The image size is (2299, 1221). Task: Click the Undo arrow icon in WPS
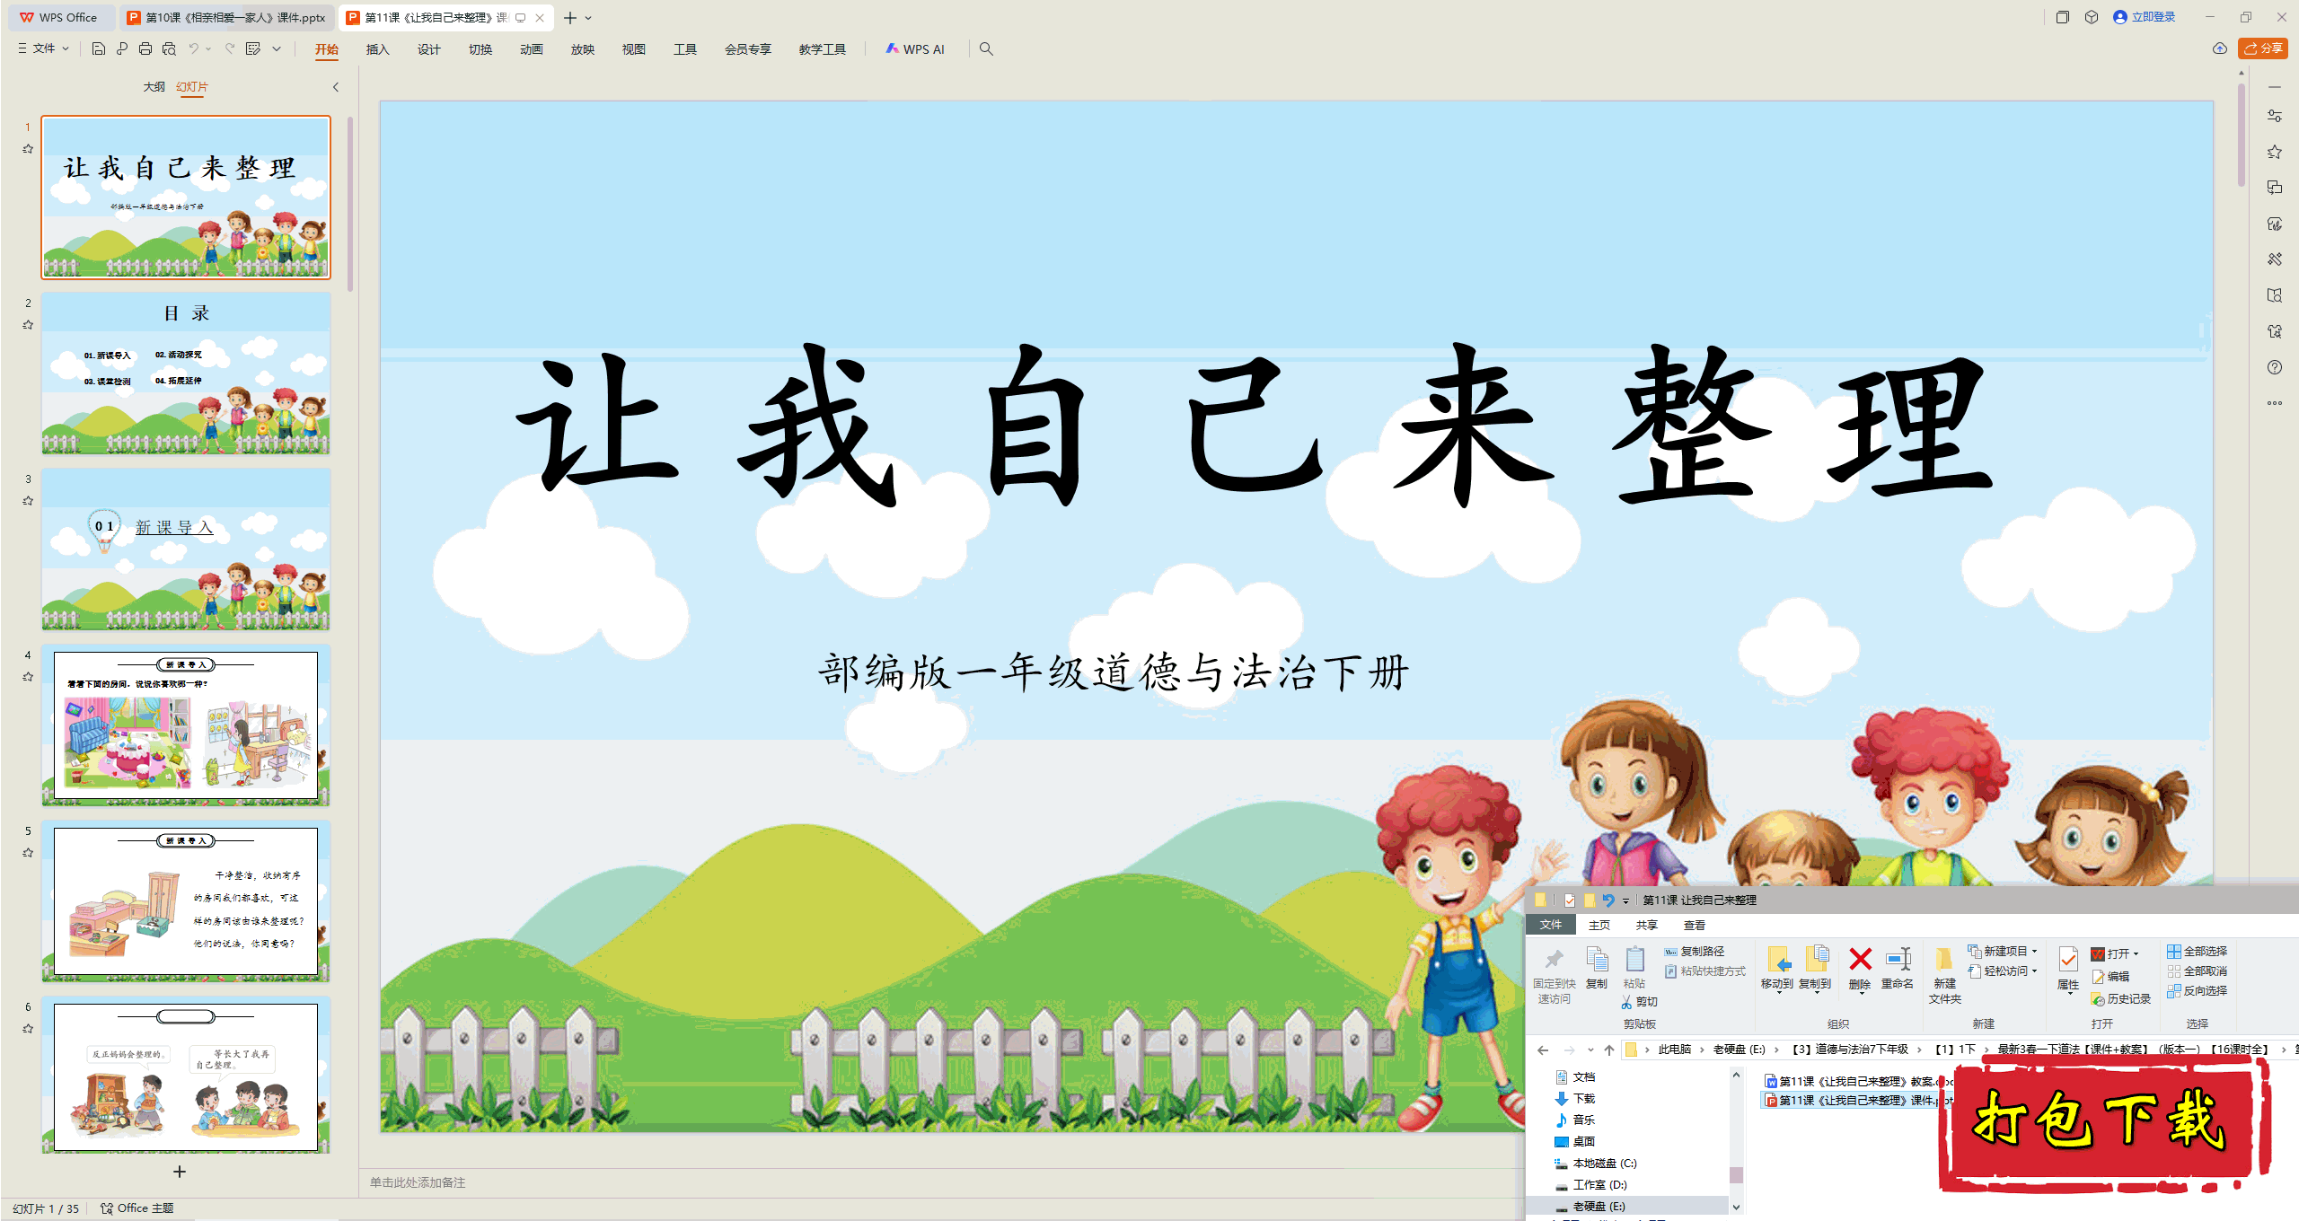[x=193, y=48]
